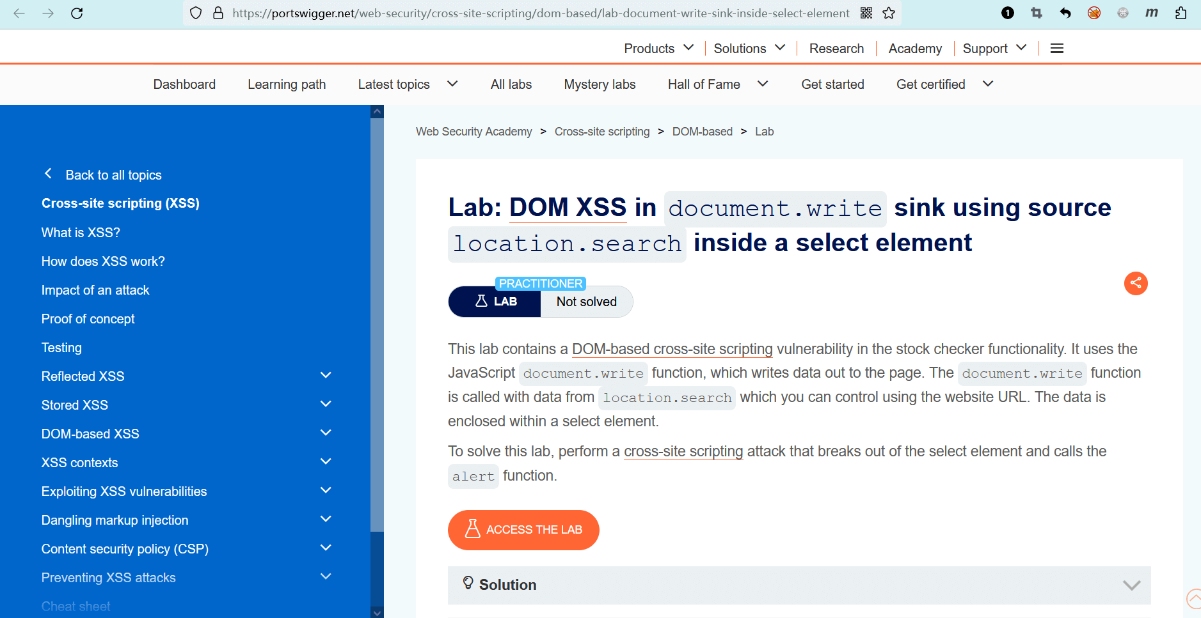Image resolution: width=1201 pixels, height=618 pixels.
Task: Click the sidebar scrollbar up arrow
Action: tap(377, 111)
